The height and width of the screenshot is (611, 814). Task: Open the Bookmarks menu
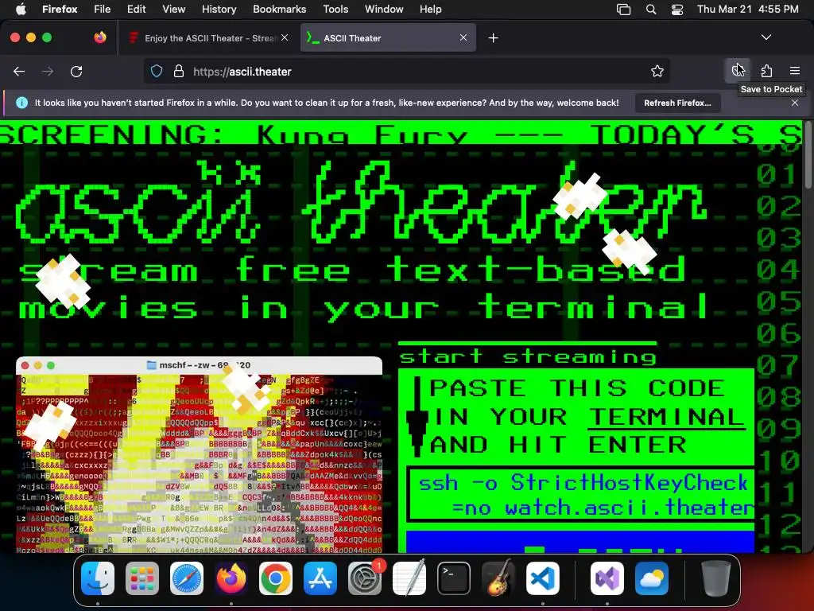pyautogui.click(x=279, y=9)
